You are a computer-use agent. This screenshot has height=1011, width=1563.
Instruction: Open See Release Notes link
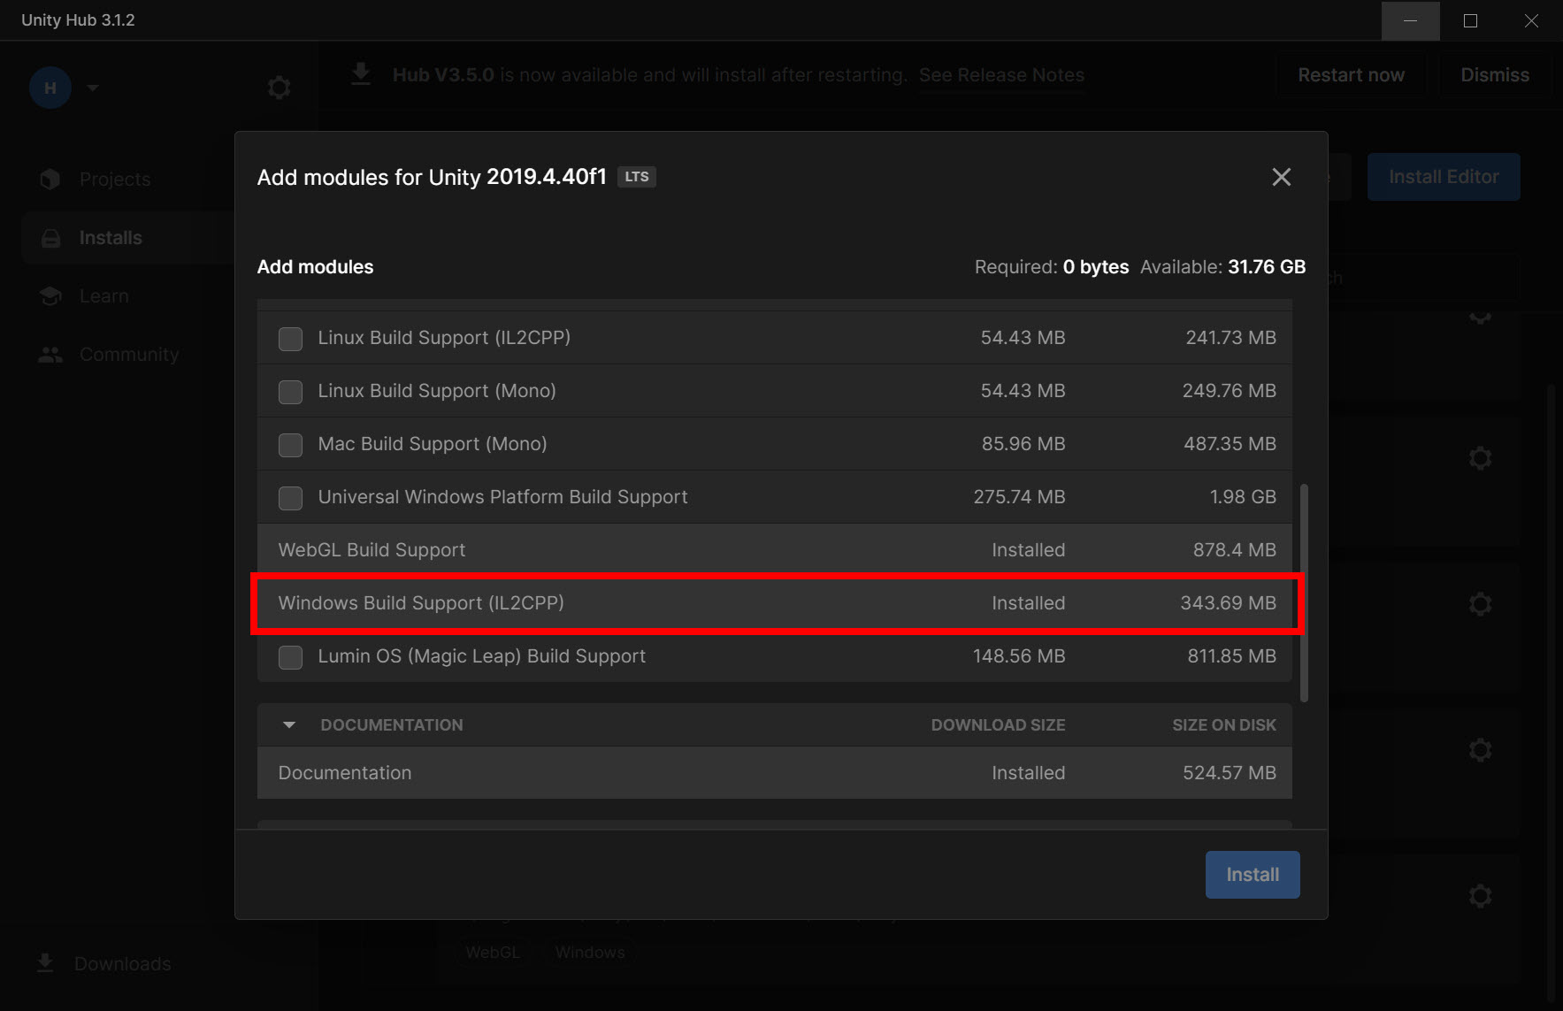1001,75
